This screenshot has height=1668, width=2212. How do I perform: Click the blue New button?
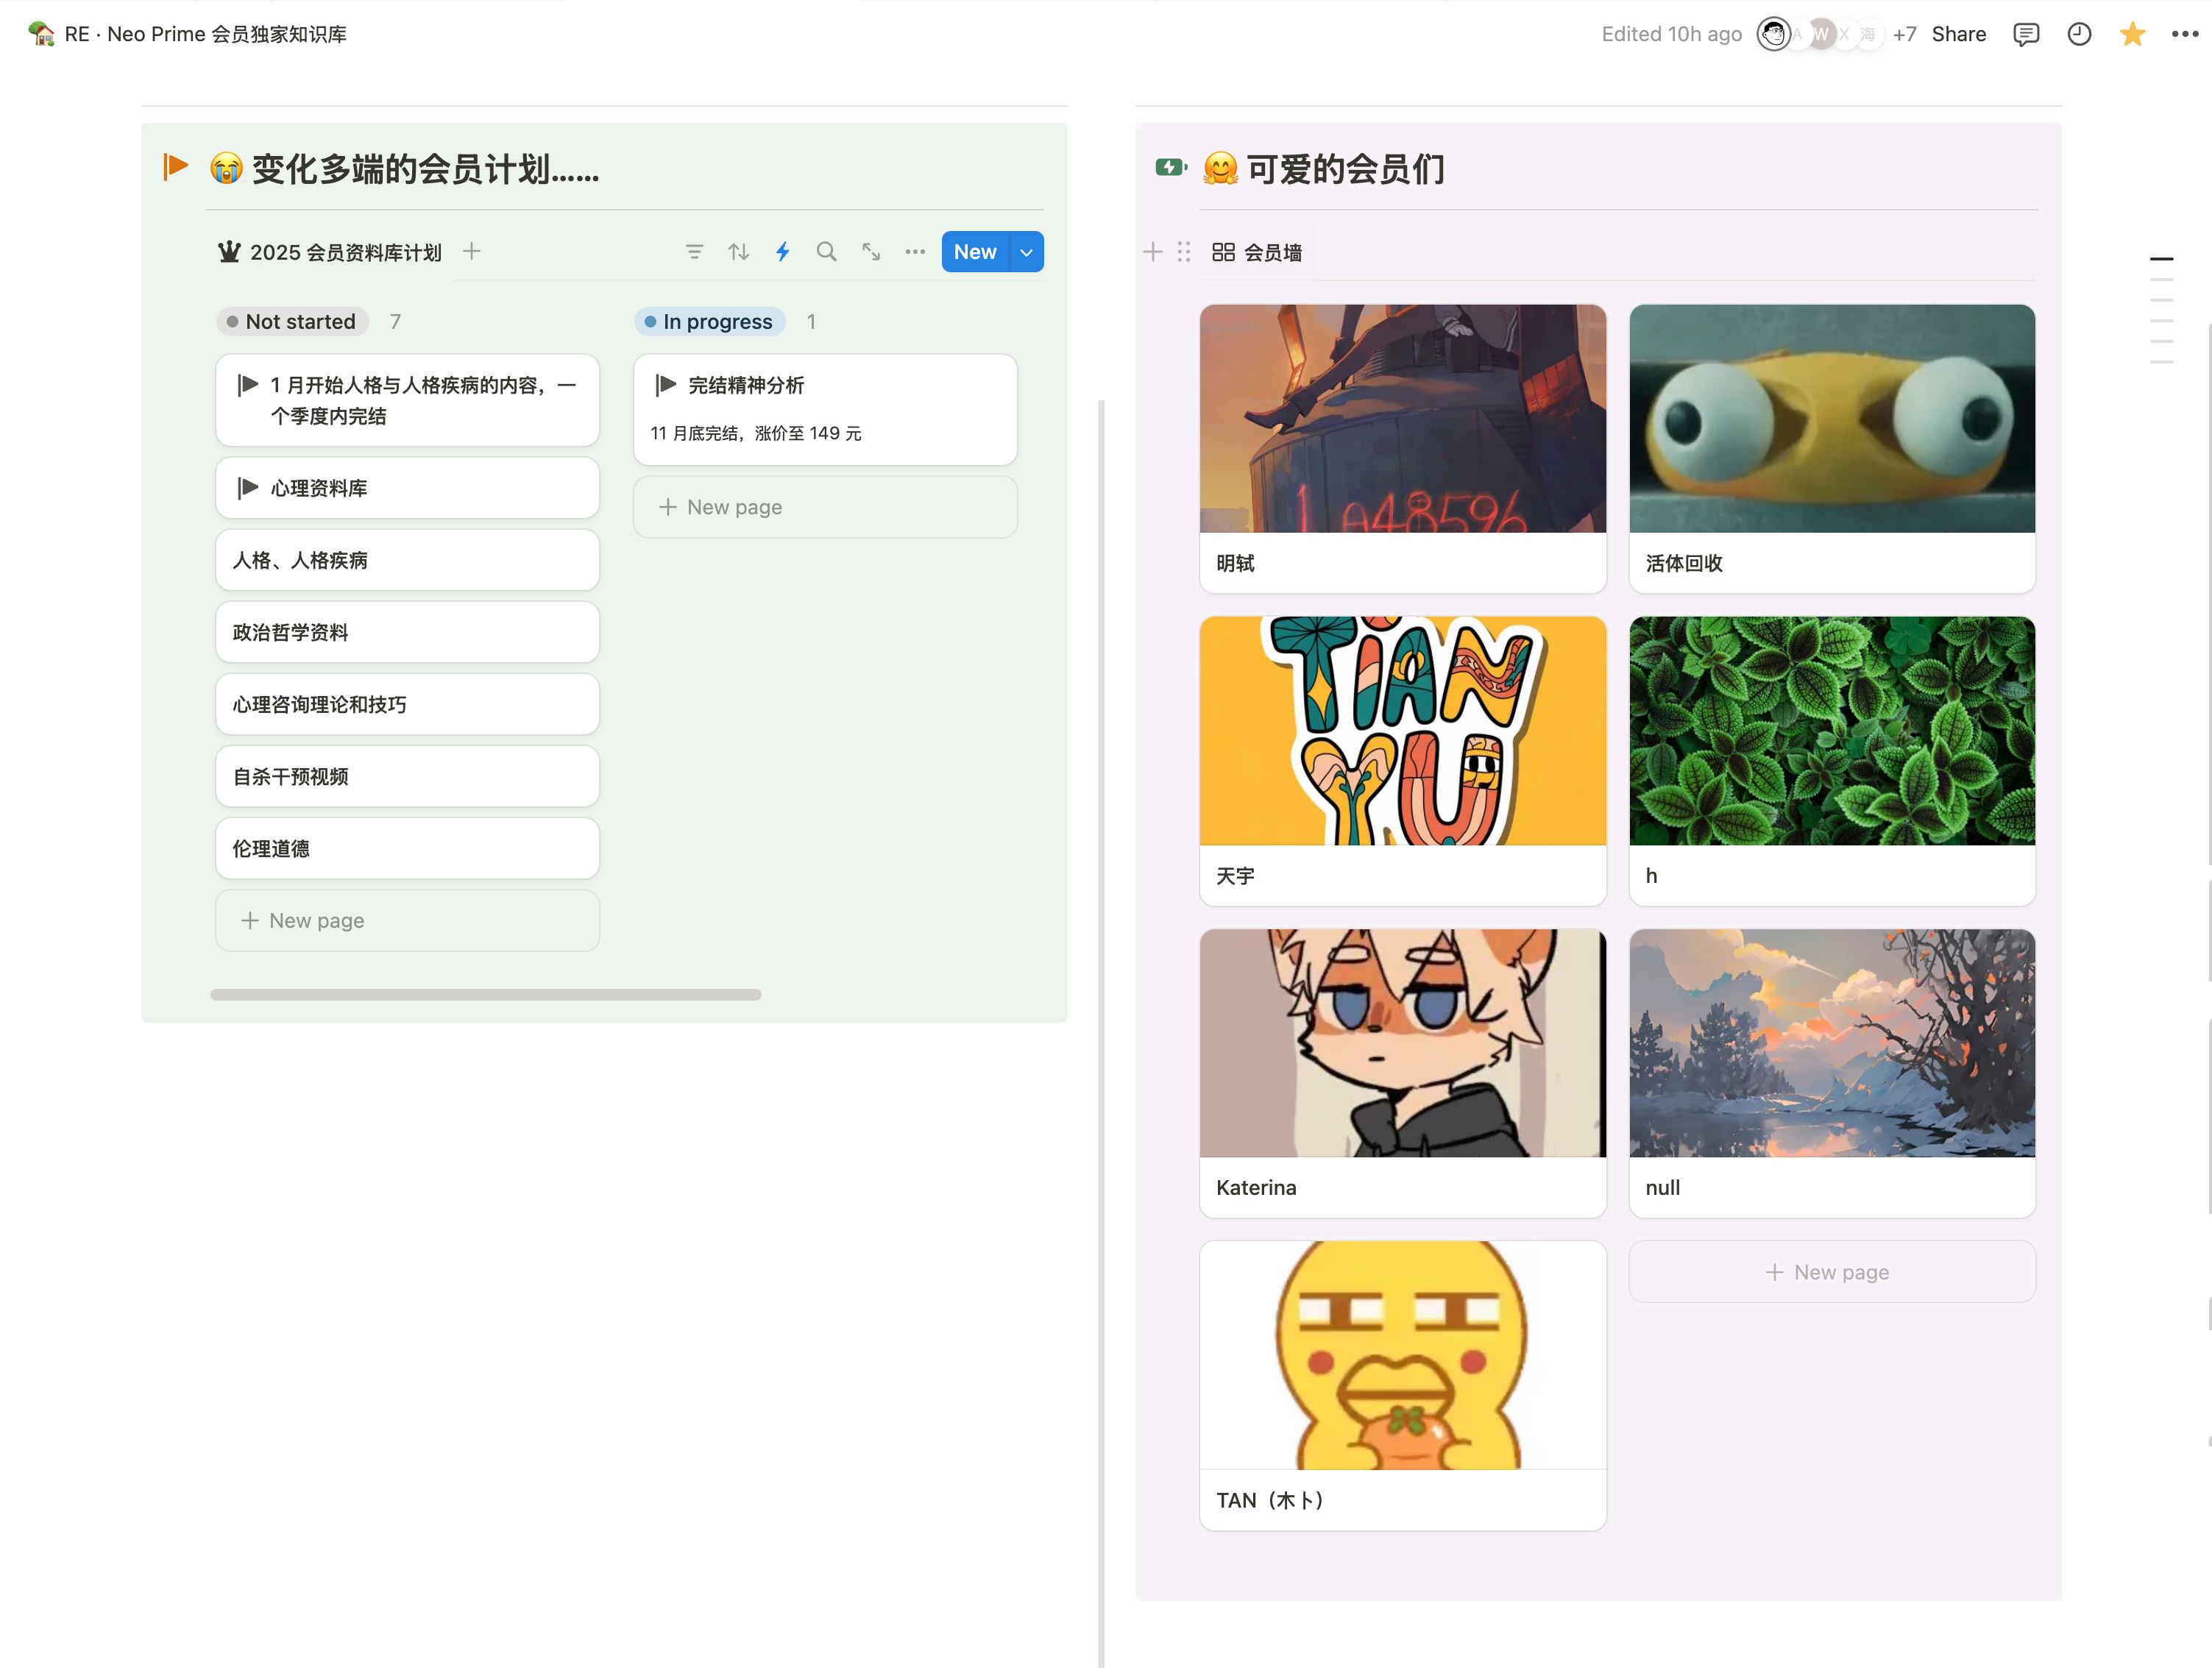pyautogui.click(x=974, y=252)
